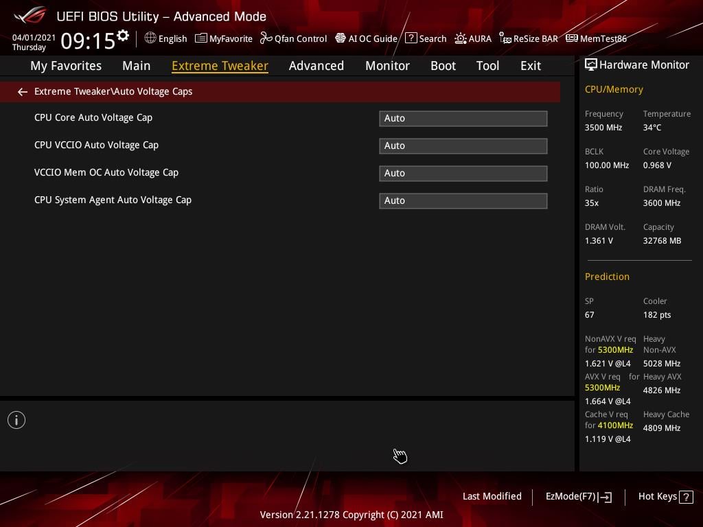The width and height of the screenshot is (703, 527).
Task: Launch MemTest86 icon
Action: coord(572,38)
